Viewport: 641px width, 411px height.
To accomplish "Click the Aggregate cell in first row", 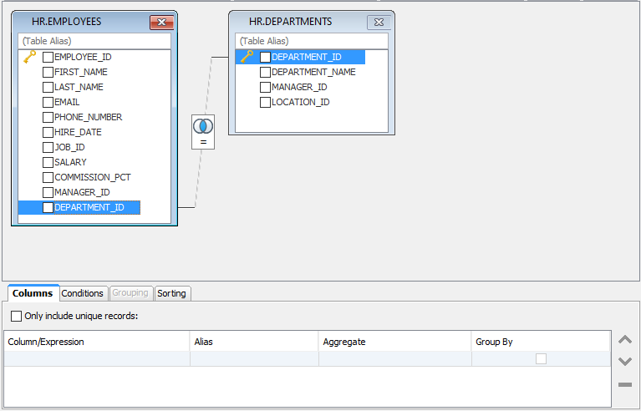I will tap(394, 358).
